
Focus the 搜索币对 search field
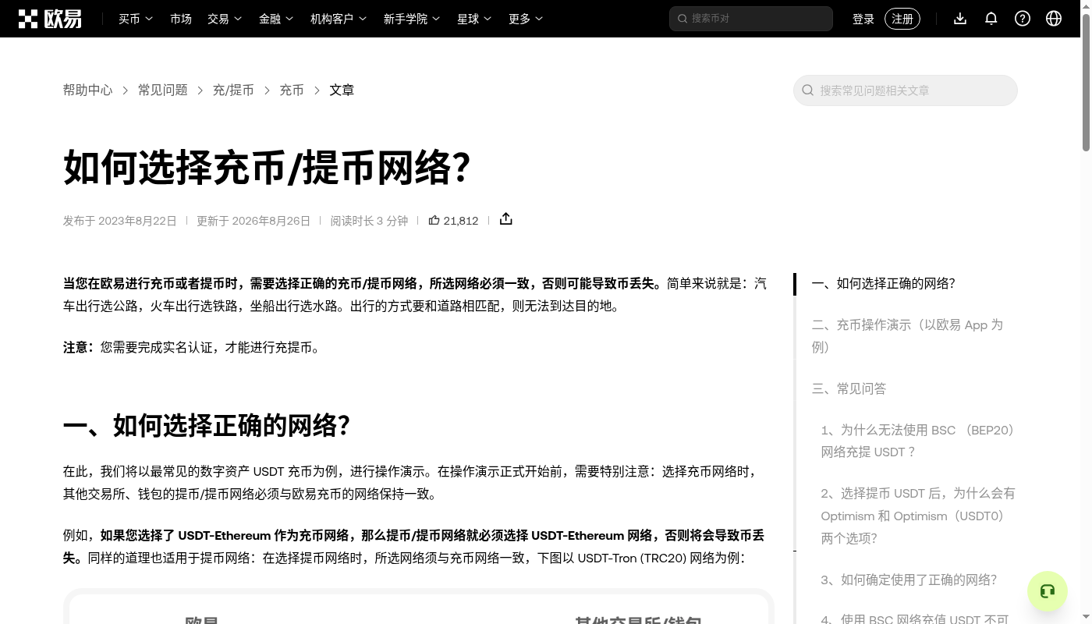point(751,19)
